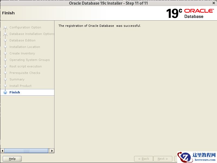The image size is (217, 163).
Task: Select the Installation Location step
Action: 25,47
